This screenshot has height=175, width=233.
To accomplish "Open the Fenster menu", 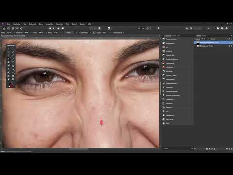I will tap(83, 24).
